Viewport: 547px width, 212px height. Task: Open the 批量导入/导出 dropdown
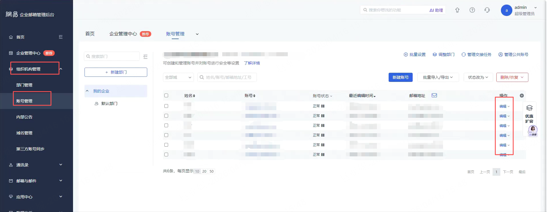pos(438,77)
